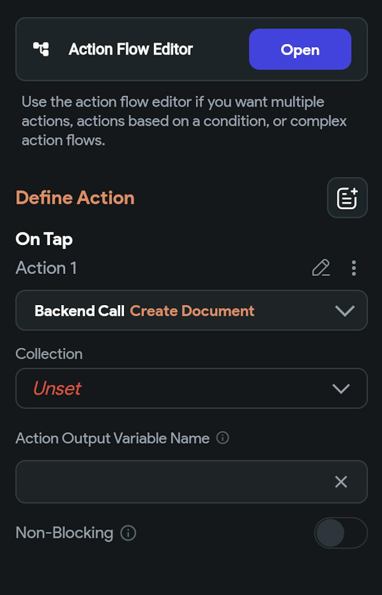Show info tooltip for Non-Blocking
Image resolution: width=382 pixels, height=595 pixels.
128,533
